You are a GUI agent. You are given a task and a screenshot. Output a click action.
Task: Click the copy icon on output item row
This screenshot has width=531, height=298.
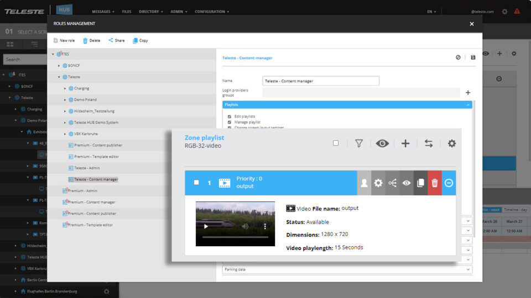420,183
